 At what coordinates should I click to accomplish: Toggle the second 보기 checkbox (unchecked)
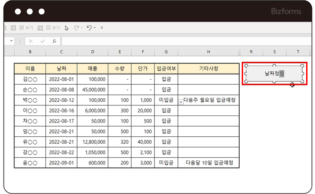coord(48,28)
